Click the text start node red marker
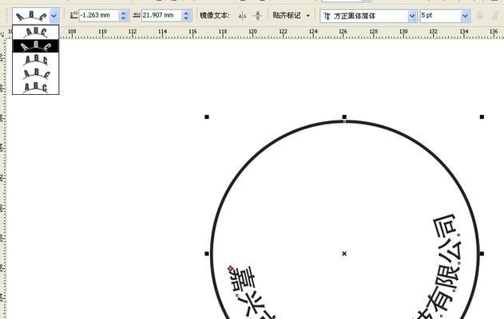This screenshot has width=504, height=319. 230,268
